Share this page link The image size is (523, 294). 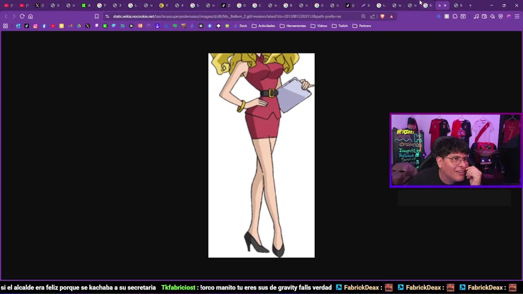[x=373, y=16]
